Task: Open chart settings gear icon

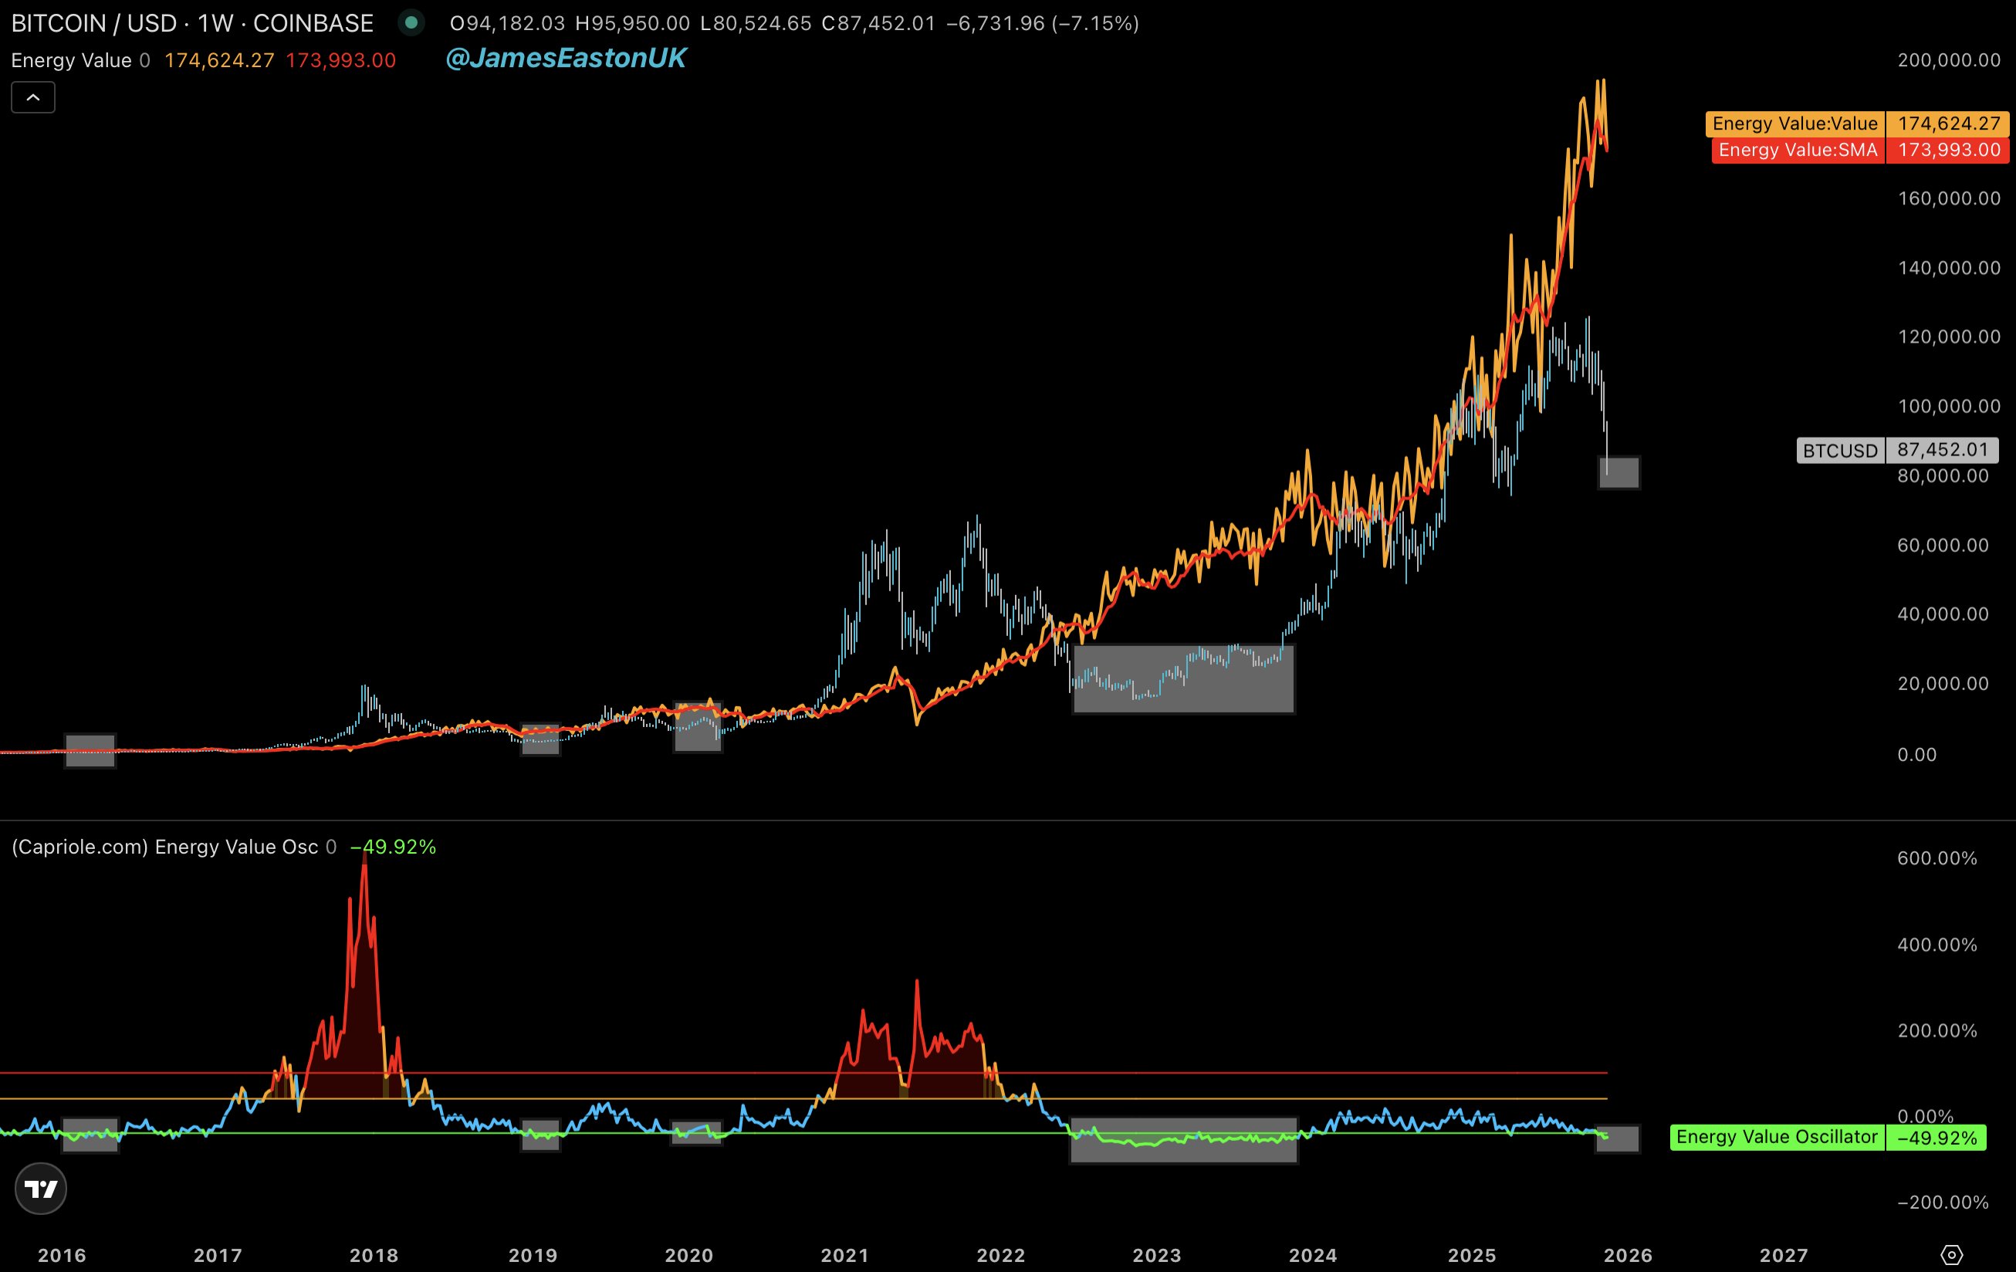Action: (1950, 1254)
